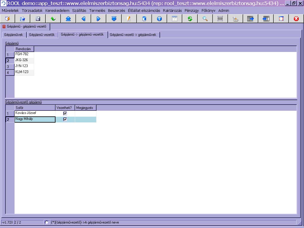Click the table export right-arrow icon
Viewport: 304px width, 228px height.
[251, 19]
